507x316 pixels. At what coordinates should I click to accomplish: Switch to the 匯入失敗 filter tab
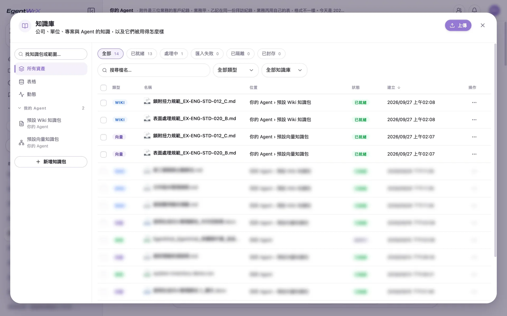point(207,54)
